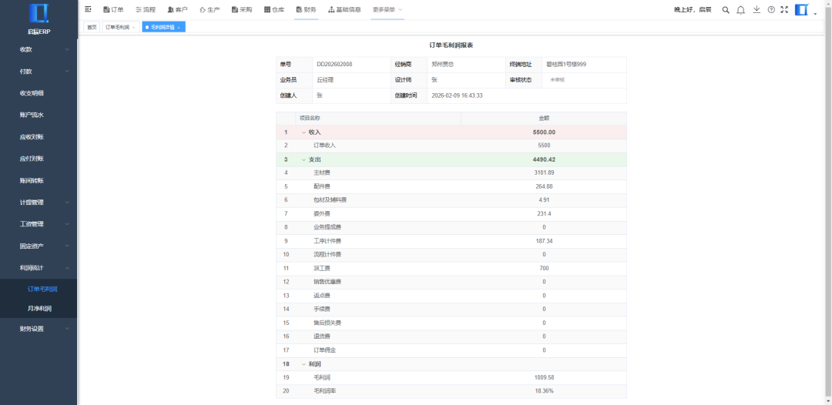Click the 未审核 audit status tag

557,79
